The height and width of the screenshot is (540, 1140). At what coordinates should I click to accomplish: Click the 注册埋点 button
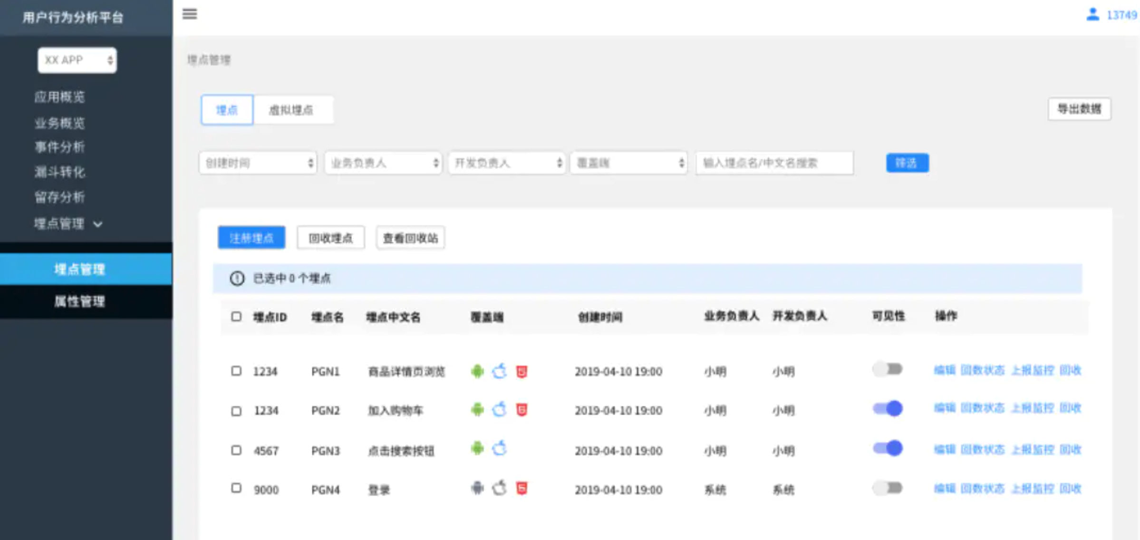251,238
